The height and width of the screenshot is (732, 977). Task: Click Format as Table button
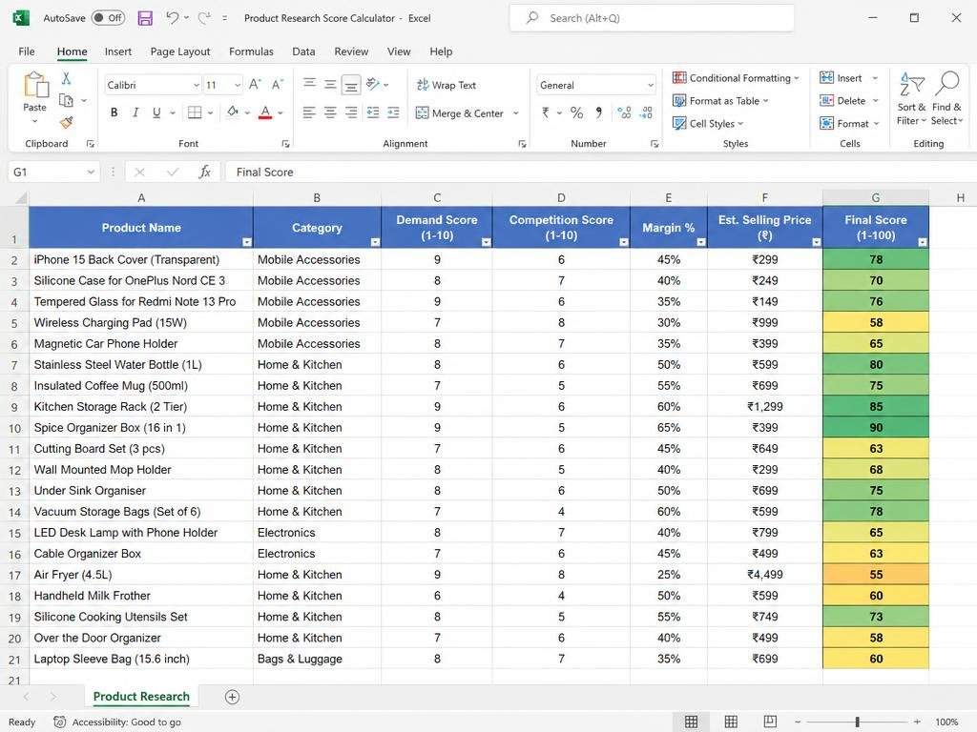coord(720,101)
